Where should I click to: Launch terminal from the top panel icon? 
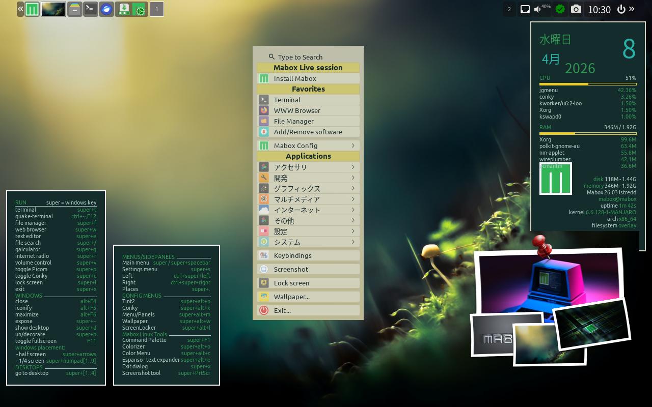coord(91,9)
